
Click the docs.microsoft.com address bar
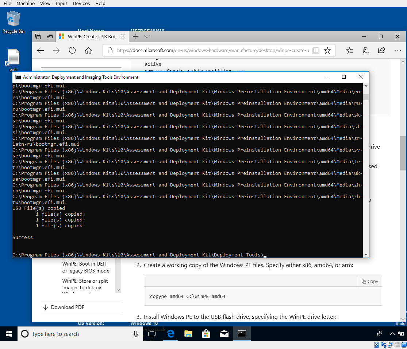pyautogui.click(x=213, y=50)
